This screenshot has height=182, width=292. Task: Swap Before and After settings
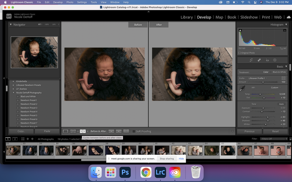coord(126,131)
